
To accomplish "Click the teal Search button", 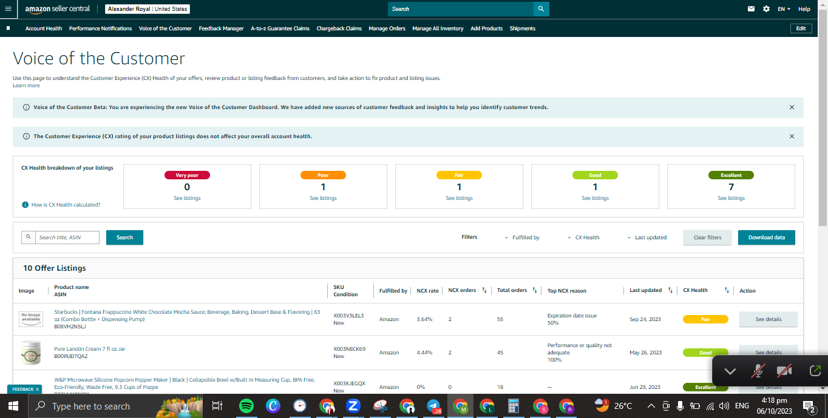I will tap(124, 237).
